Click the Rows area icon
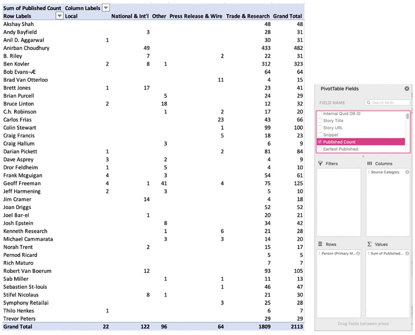Image resolution: width=415 pixels, height=335 pixels. (x=320, y=244)
